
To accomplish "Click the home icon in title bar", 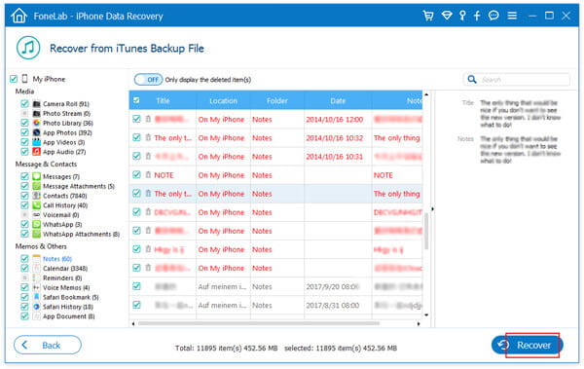I will coord(18,16).
